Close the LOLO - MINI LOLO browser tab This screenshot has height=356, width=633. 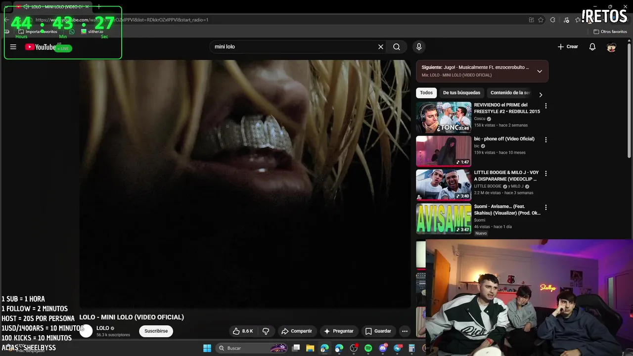(x=87, y=6)
